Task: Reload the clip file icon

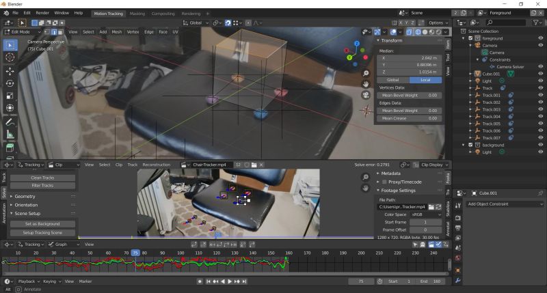Action: (438, 207)
